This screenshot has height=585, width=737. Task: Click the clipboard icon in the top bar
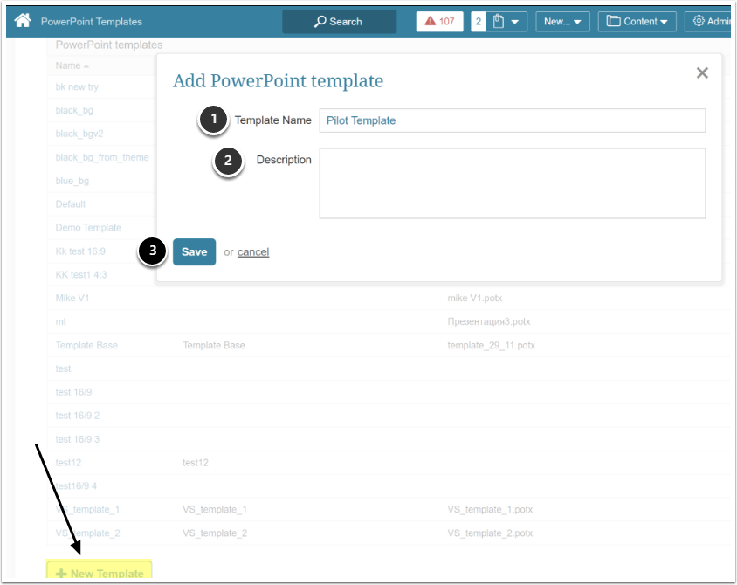(499, 21)
